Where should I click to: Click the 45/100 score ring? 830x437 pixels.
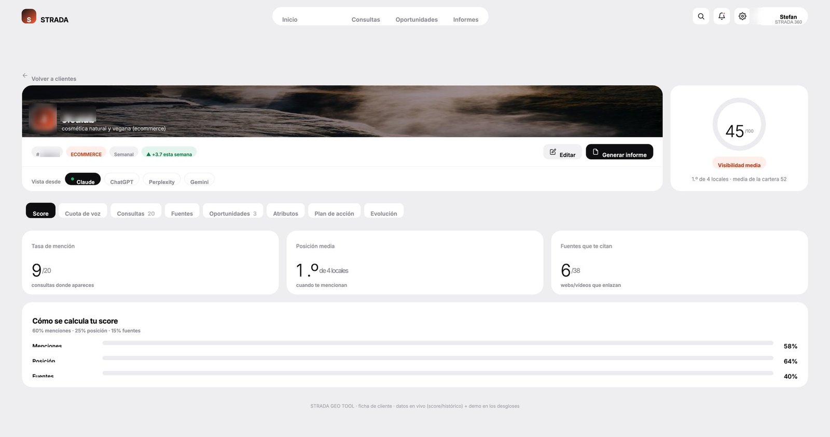(739, 124)
